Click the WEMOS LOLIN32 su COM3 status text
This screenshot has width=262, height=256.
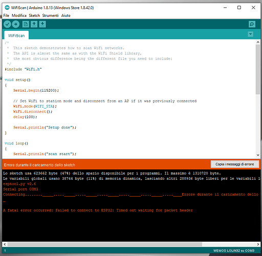(x=234, y=250)
